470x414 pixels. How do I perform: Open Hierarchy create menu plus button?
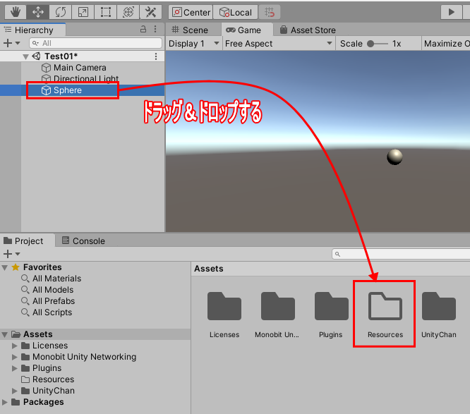pos(11,43)
